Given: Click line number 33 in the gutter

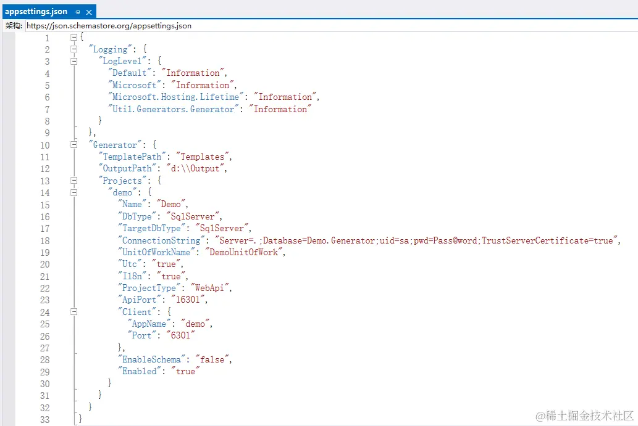Looking at the screenshot, I should pyautogui.click(x=45, y=419).
